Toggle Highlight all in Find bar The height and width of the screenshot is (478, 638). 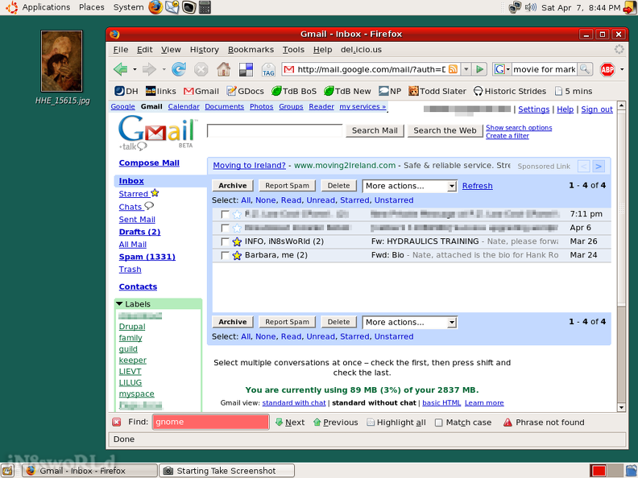click(396, 422)
